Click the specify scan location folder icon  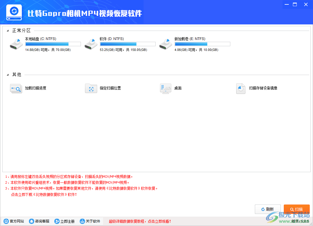91,88
